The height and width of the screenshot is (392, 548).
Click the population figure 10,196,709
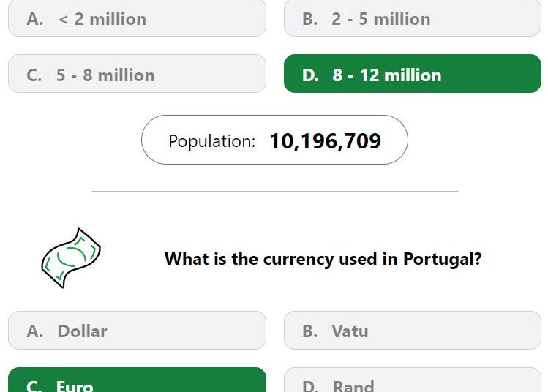pos(325,141)
